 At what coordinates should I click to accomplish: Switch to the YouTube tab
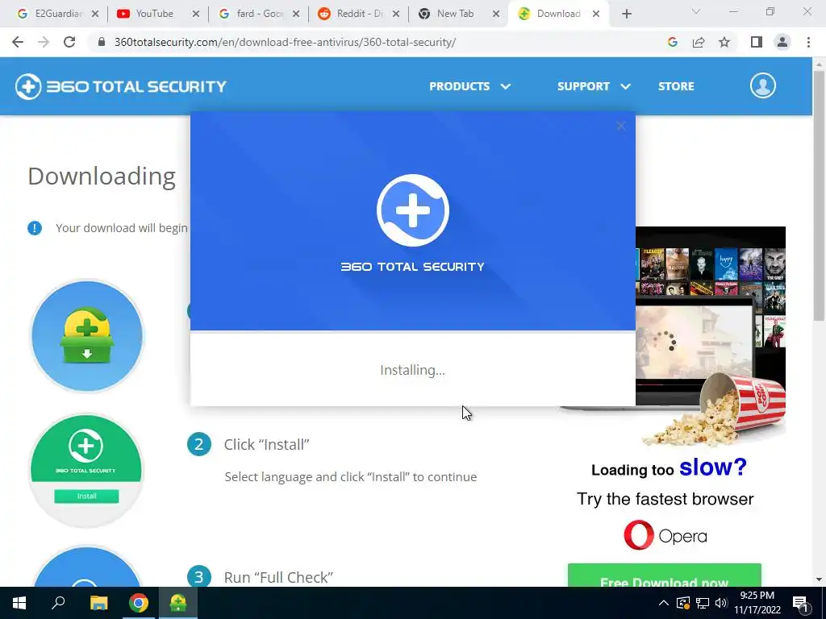[156, 15]
